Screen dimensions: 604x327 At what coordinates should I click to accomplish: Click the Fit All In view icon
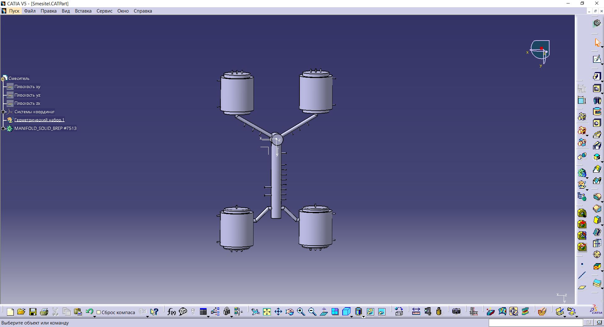[x=267, y=312]
